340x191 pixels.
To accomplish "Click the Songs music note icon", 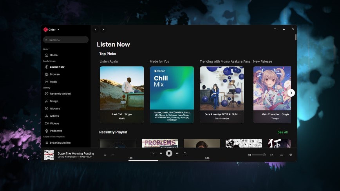I will point(46,101).
